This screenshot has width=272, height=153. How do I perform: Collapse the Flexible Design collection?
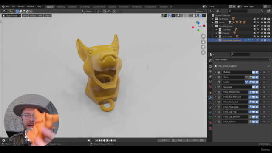[213, 26]
